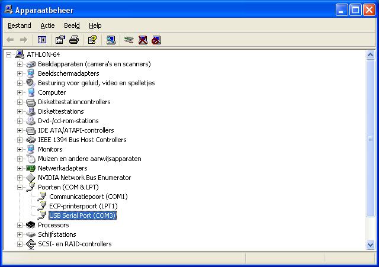This screenshot has height=267, width=379.
Task: Toggle the console tree pane icon
Action: click(x=42, y=40)
